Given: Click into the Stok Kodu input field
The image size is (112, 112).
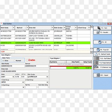Looking at the screenshot, I should tap(13, 66).
